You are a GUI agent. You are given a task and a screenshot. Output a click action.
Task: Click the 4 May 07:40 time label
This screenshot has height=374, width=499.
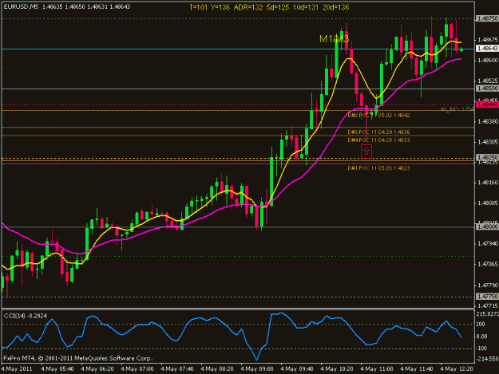pos(177,369)
